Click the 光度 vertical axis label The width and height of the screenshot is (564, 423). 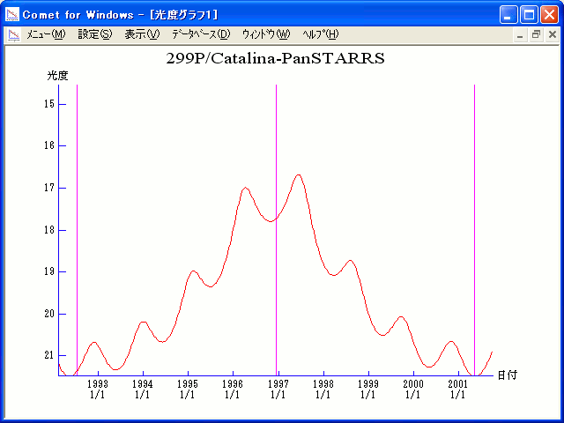pos(57,76)
